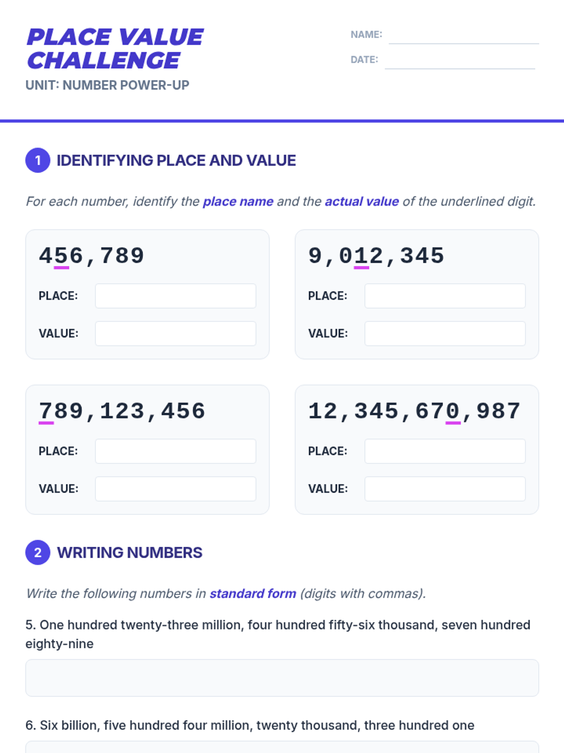Click the Place field for 789,123,456
Viewport: 564px width, 753px height.
click(175, 451)
